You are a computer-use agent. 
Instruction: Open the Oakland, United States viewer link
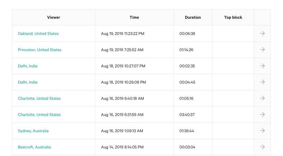click(x=38, y=34)
